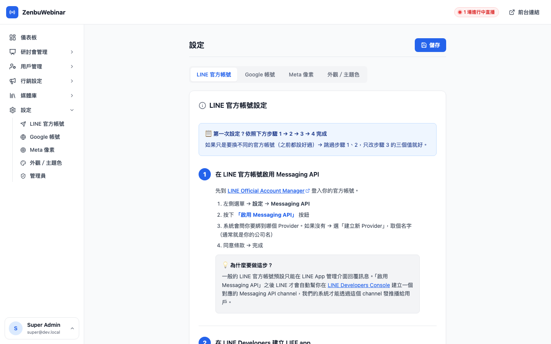The height and width of the screenshot is (344, 551).
Task: Switch to the Meta 像素 tab
Action: coord(301,75)
